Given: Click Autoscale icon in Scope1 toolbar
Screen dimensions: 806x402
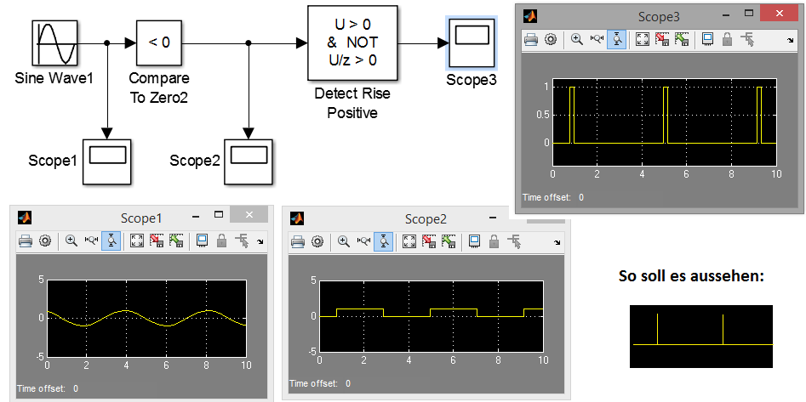Looking at the screenshot, I should [x=138, y=241].
